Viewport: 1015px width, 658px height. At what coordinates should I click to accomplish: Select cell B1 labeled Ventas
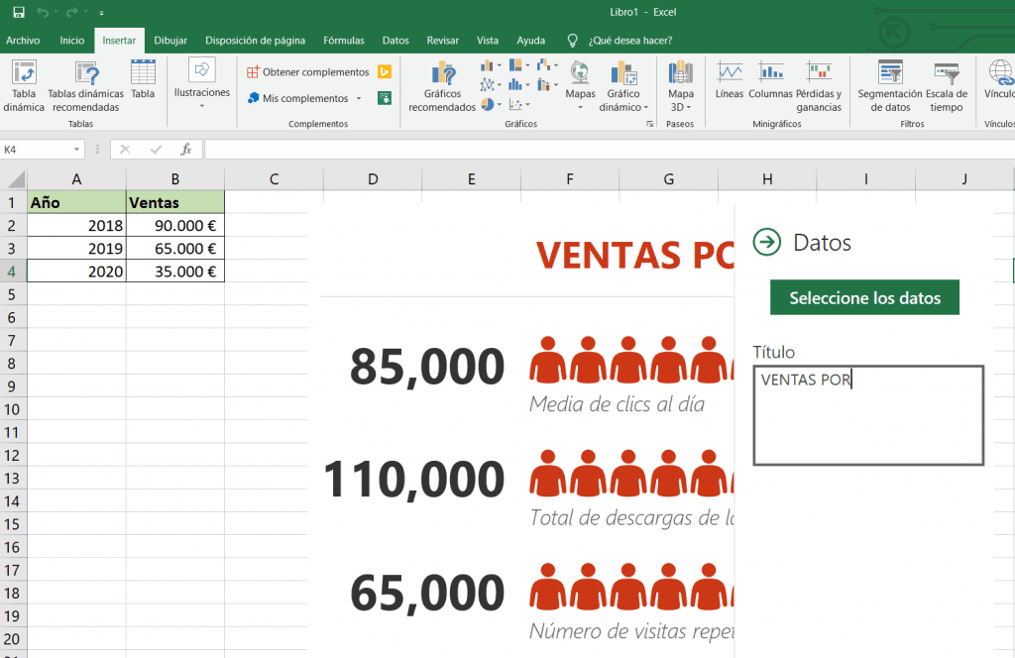click(x=175, y=202)
